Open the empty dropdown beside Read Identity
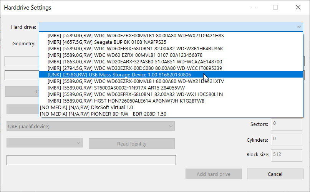Screen dimensions: 310x192 (45, 143)
